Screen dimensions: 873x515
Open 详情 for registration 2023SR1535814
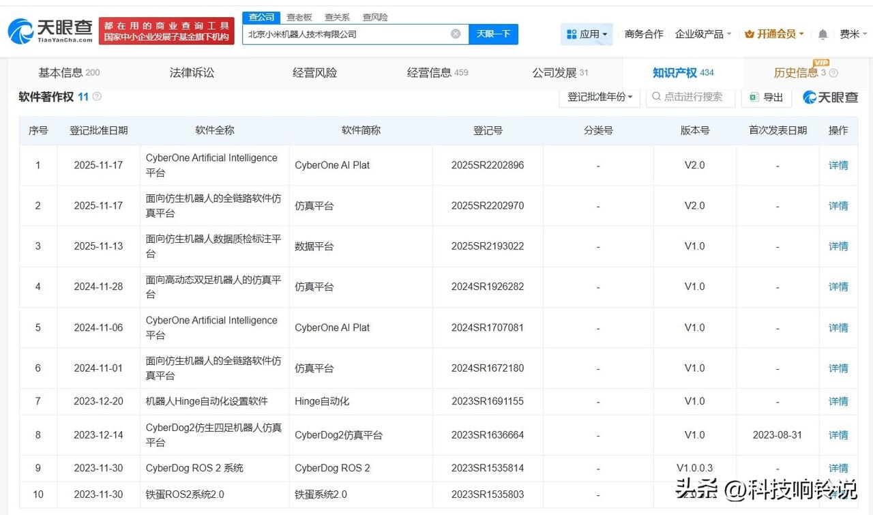point(838,469)
